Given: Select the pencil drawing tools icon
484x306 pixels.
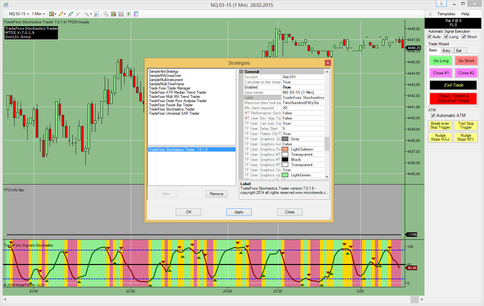Looking at the screenshot, I should coord(60,14).
